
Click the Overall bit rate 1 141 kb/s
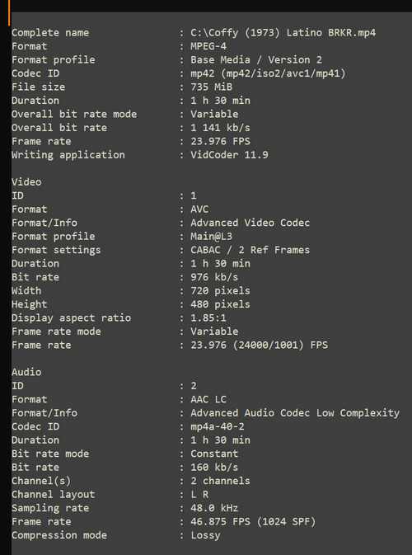(220, 128)
